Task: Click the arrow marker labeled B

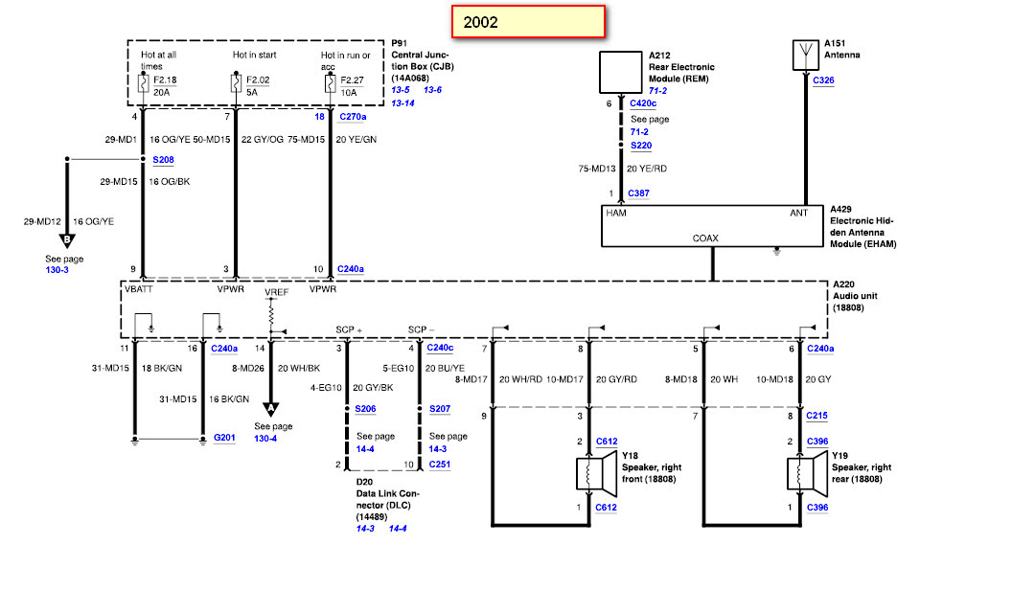Action: [67, 240]
